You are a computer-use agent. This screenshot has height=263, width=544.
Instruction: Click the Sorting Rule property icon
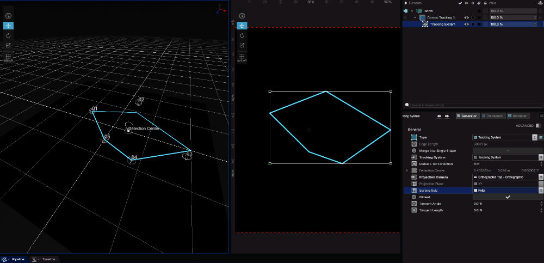pos(414,191)
